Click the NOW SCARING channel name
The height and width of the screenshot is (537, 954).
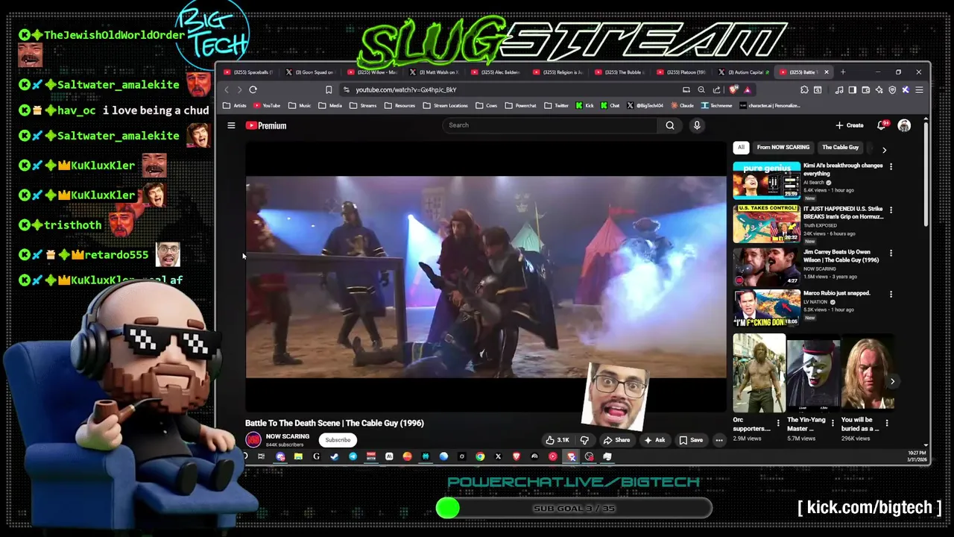(x=288, y=436)
